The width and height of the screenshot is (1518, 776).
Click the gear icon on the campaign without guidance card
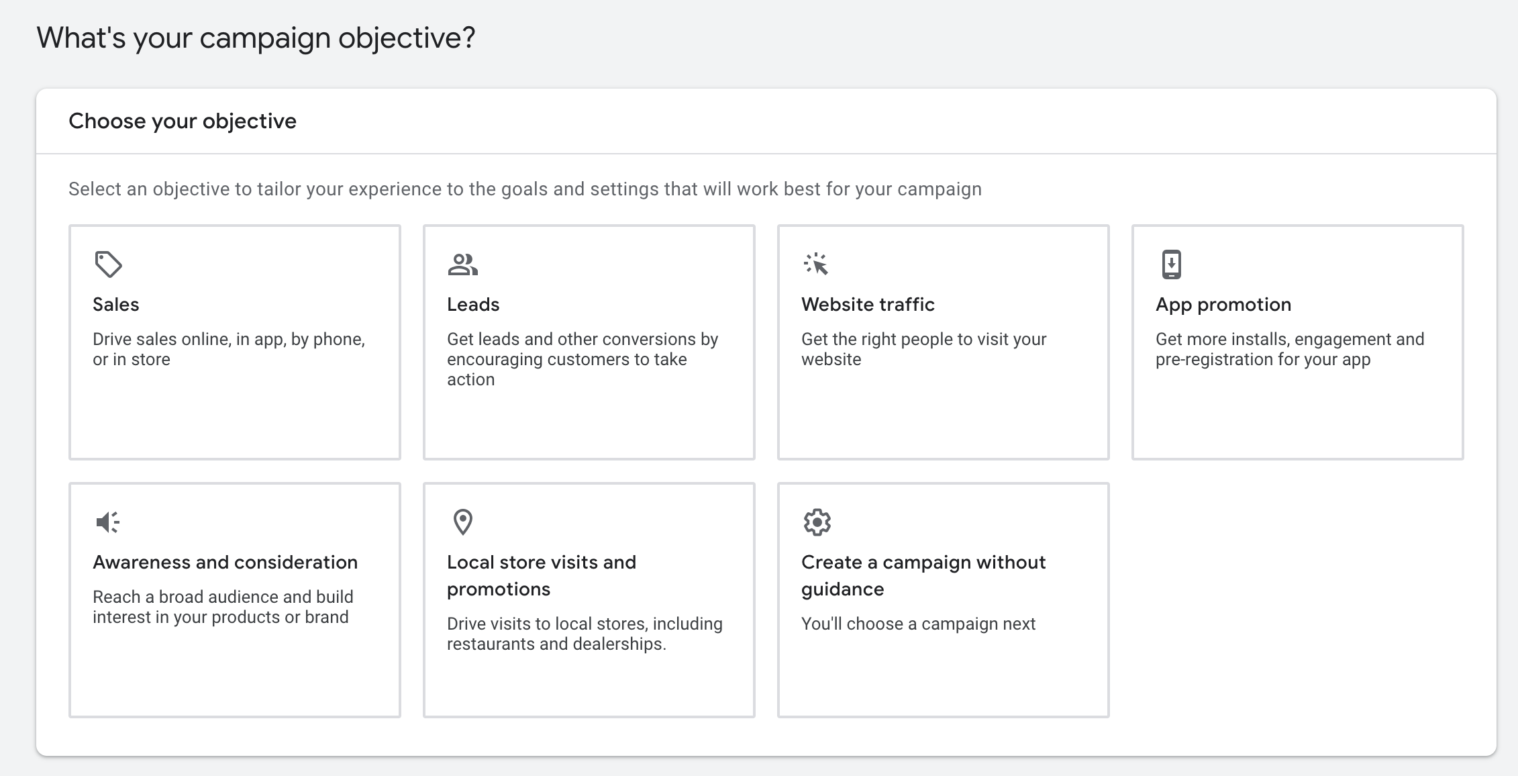click(x=817, y=522)
